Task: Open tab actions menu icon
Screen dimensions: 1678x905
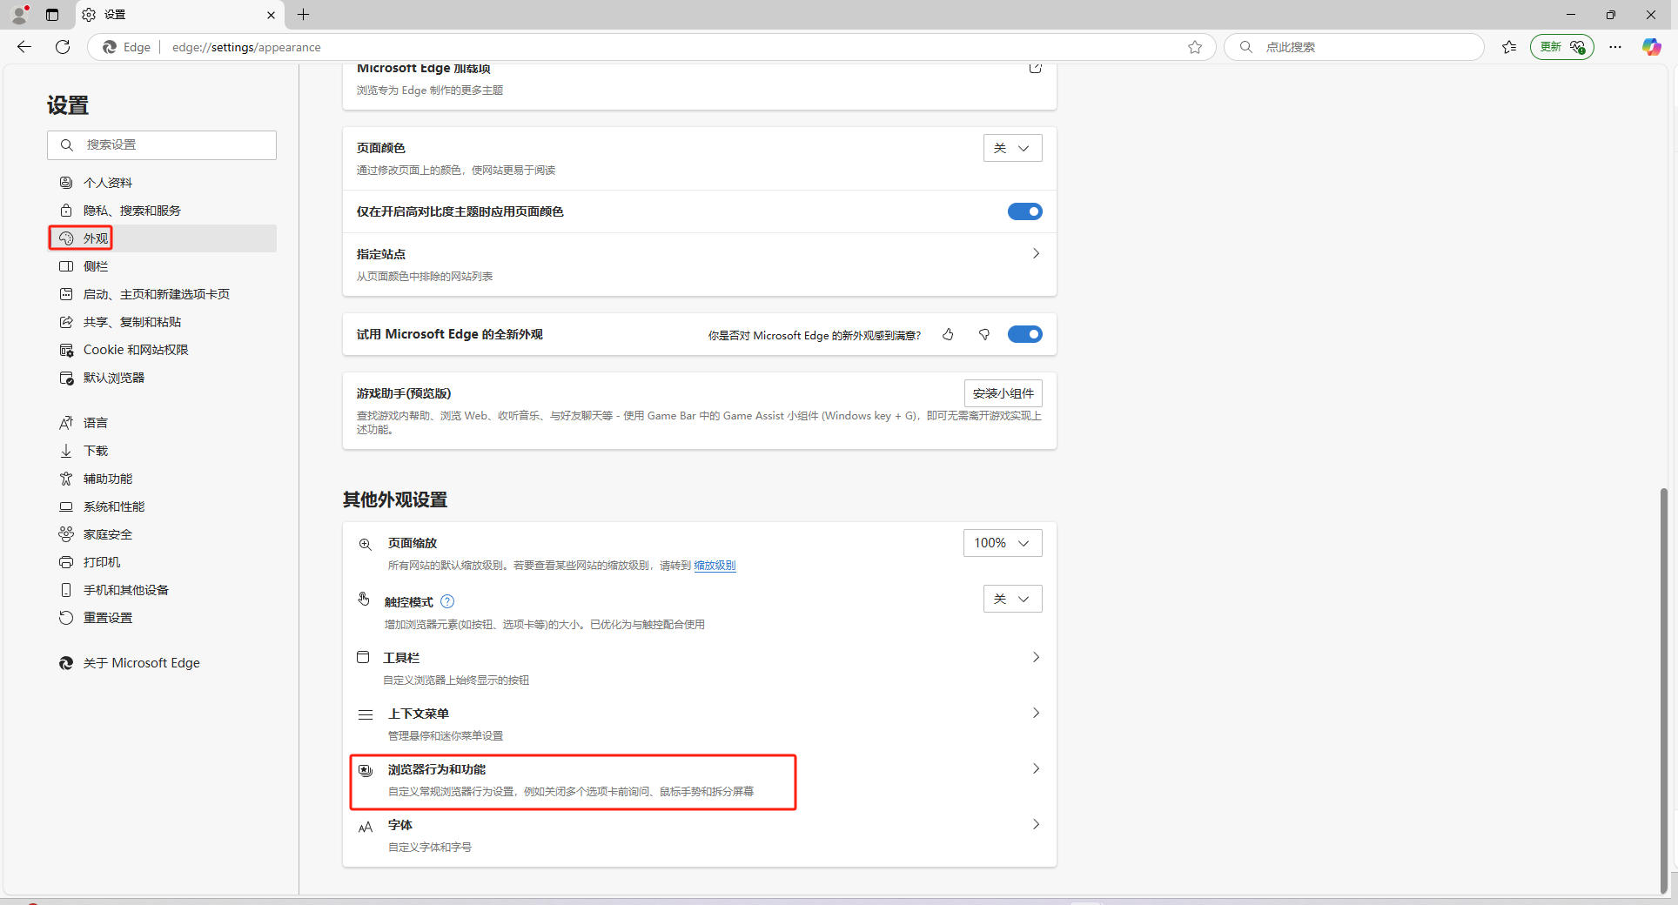Action: pyautogui.click(x=52, y=15)
